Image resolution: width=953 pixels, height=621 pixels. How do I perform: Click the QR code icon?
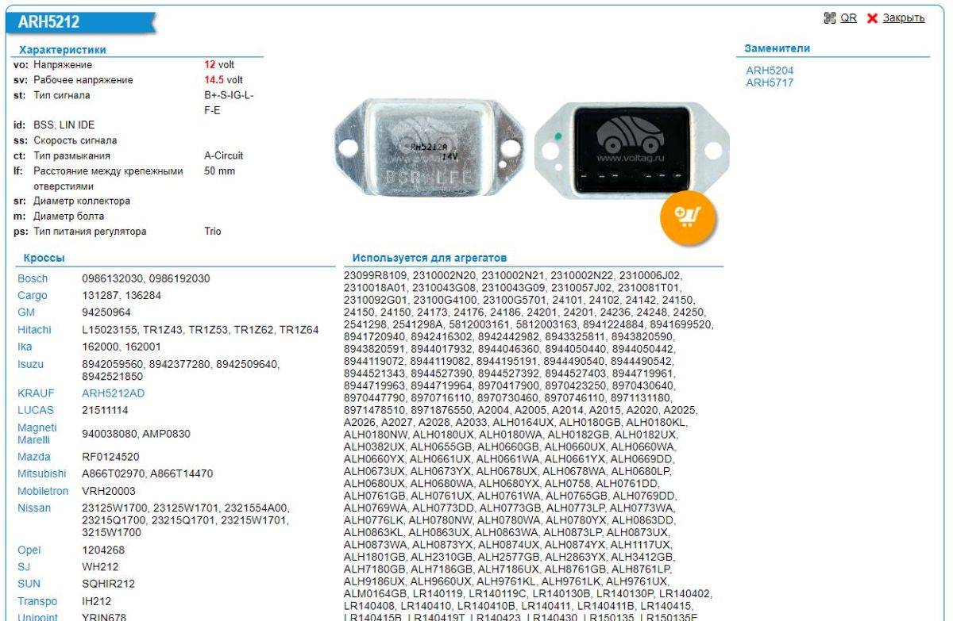(x=831, y=18)
